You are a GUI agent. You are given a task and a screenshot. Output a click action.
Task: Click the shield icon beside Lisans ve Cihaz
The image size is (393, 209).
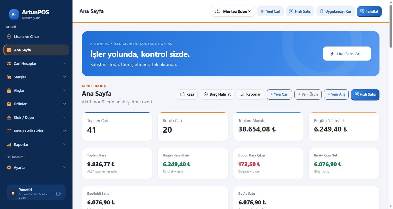coord(9,37)
